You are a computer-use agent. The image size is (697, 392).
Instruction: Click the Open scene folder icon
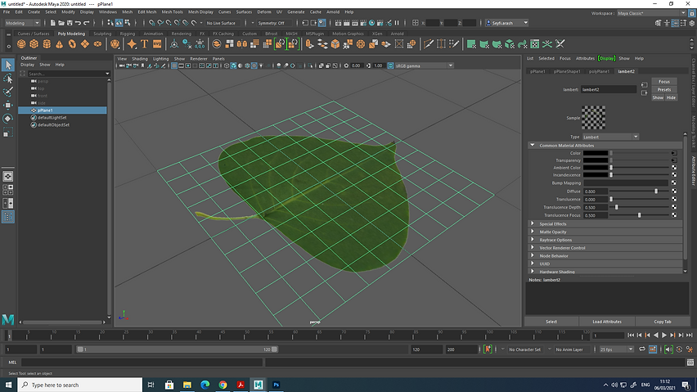(61, 23)
